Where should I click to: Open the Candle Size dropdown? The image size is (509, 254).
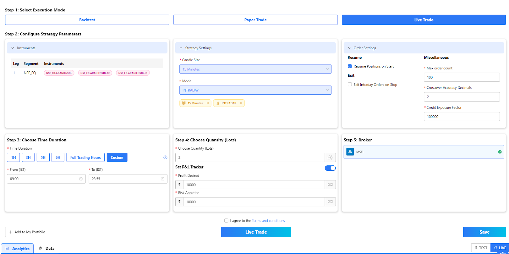[x=255, y=69]
